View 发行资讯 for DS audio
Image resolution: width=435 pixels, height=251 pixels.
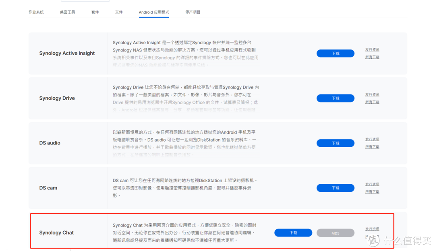point(372,139)
